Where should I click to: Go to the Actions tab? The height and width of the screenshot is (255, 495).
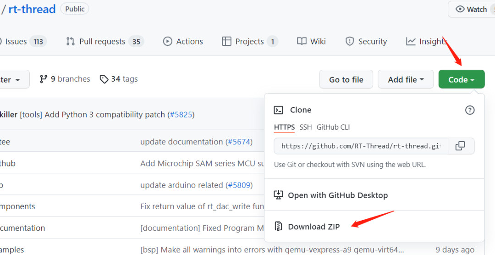click(x=183, y=41)
